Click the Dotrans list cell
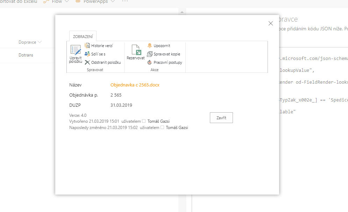The image size is (348, 212). click(26, 55)
